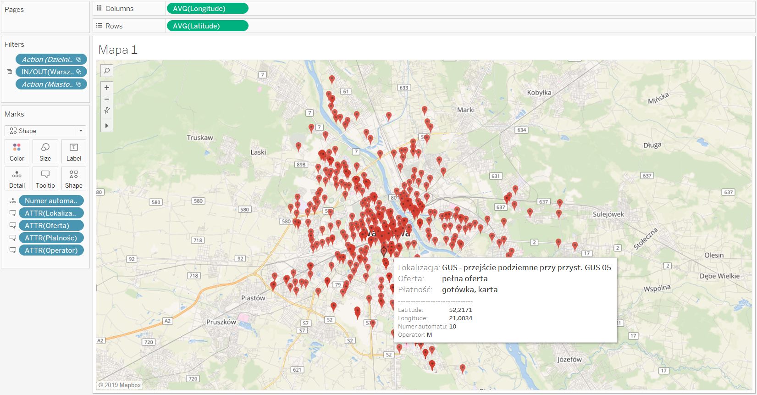Open the Shape marks card button
This screenshot has width=757, height=395.
coord(74,178)
